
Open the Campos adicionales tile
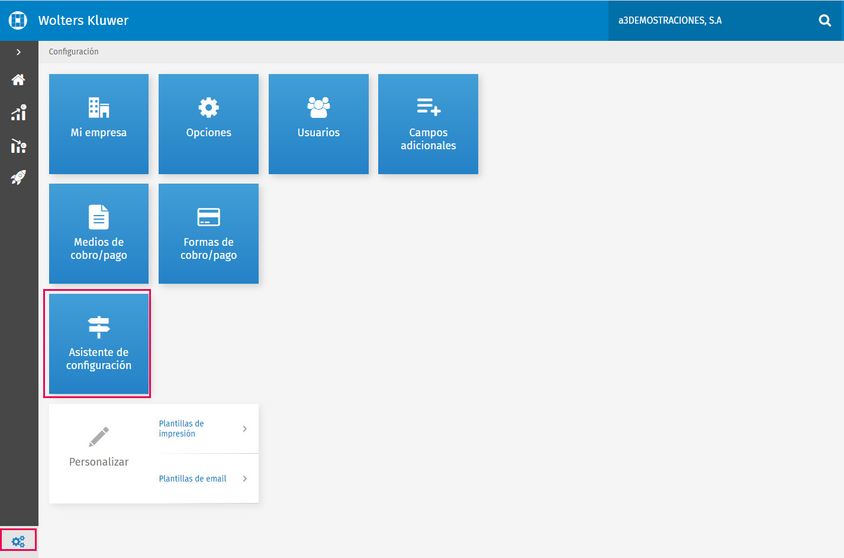click(428, 124)
